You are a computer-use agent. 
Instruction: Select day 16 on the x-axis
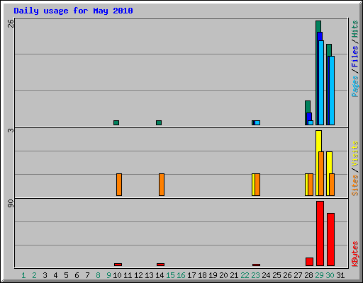click(181, 275)
